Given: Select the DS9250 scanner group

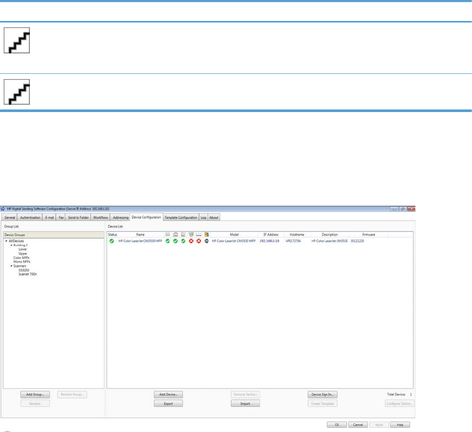Looking at the screenshot, I should pyautogui.click(x=24, y=270).
